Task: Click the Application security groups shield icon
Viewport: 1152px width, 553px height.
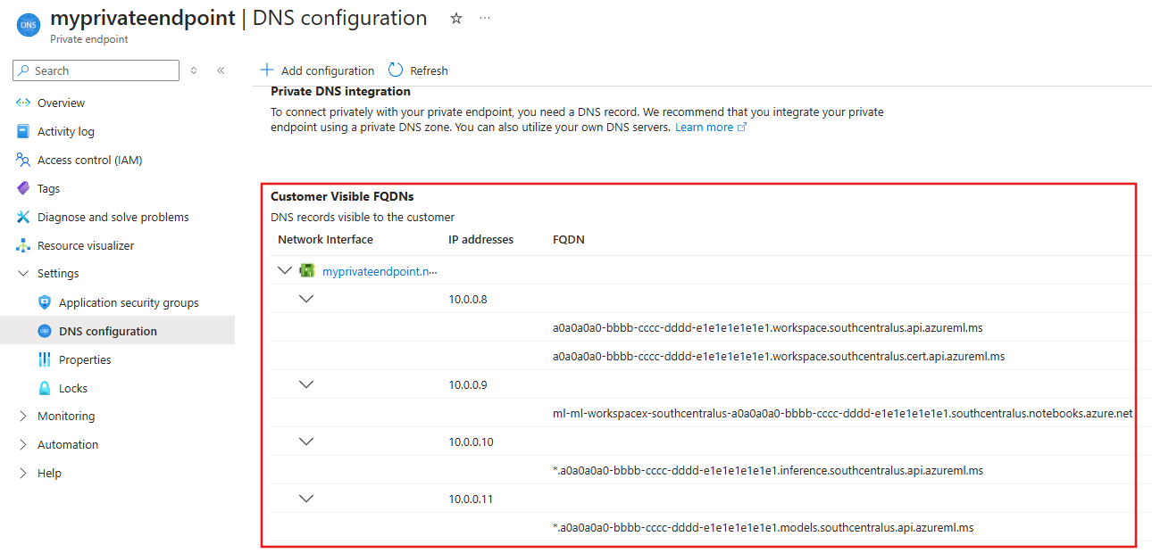Action: pos(45,301)
